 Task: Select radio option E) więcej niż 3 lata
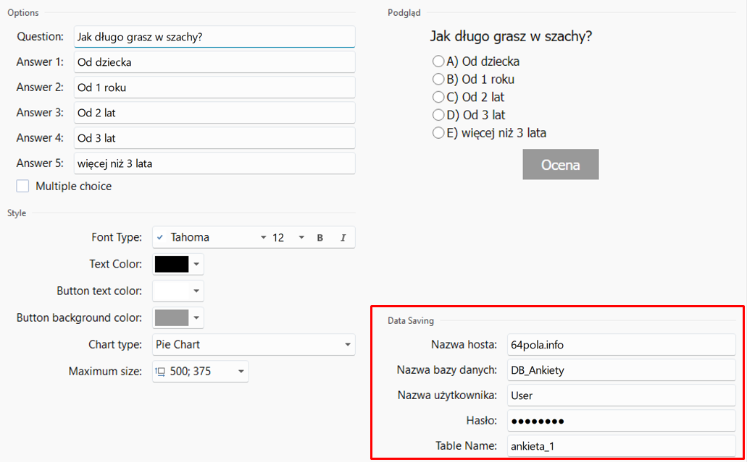[438, 133]
